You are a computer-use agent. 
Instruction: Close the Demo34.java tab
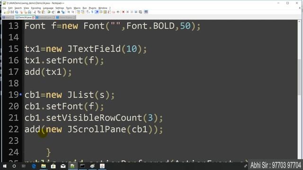[33, 17]
